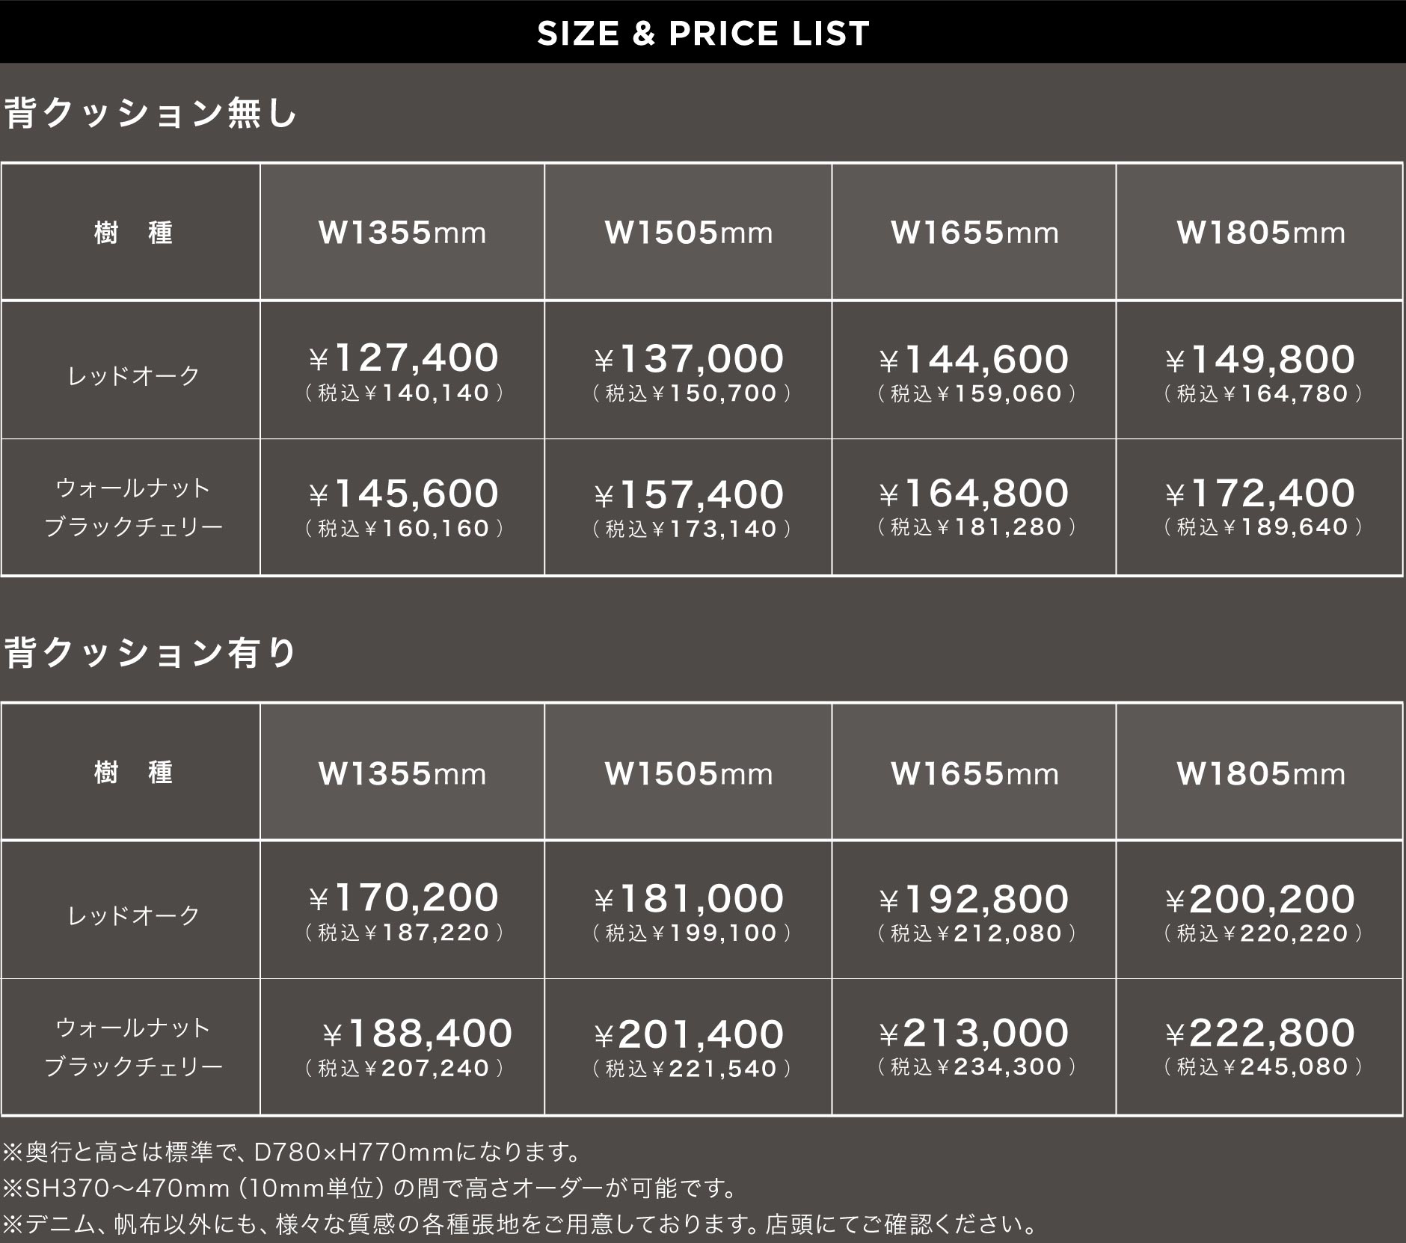Select the ¥188,400 price cell
The height and width of the screenshot is (1243, 1406).
point(402,1046)
